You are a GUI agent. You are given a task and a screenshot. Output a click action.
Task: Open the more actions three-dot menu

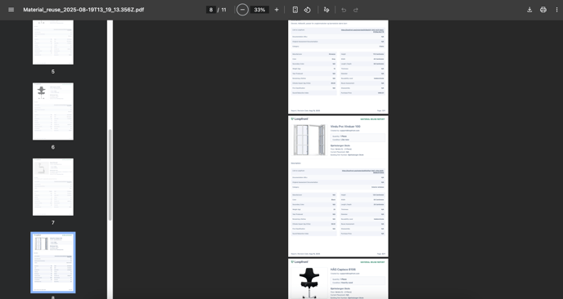(x=557, y=10)
